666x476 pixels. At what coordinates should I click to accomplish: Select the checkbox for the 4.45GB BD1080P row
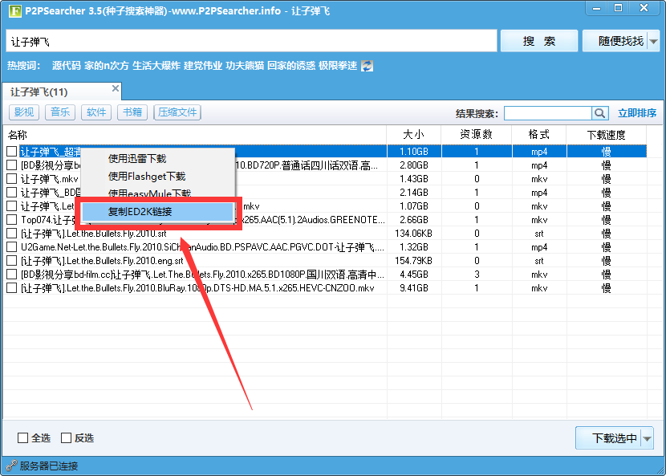pyautogui.click(x=11, y=275)
